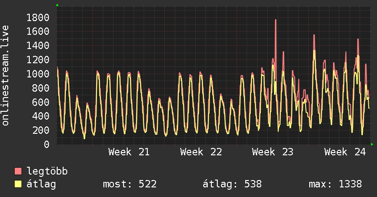
Task: Click the 1600 y-axis label
Action: tap(38, 31)
